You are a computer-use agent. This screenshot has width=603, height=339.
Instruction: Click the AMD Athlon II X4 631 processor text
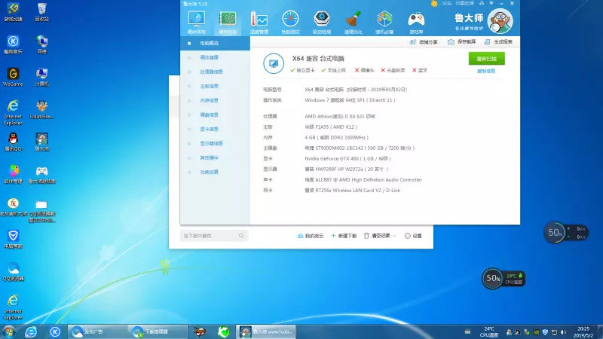point(340,116)
